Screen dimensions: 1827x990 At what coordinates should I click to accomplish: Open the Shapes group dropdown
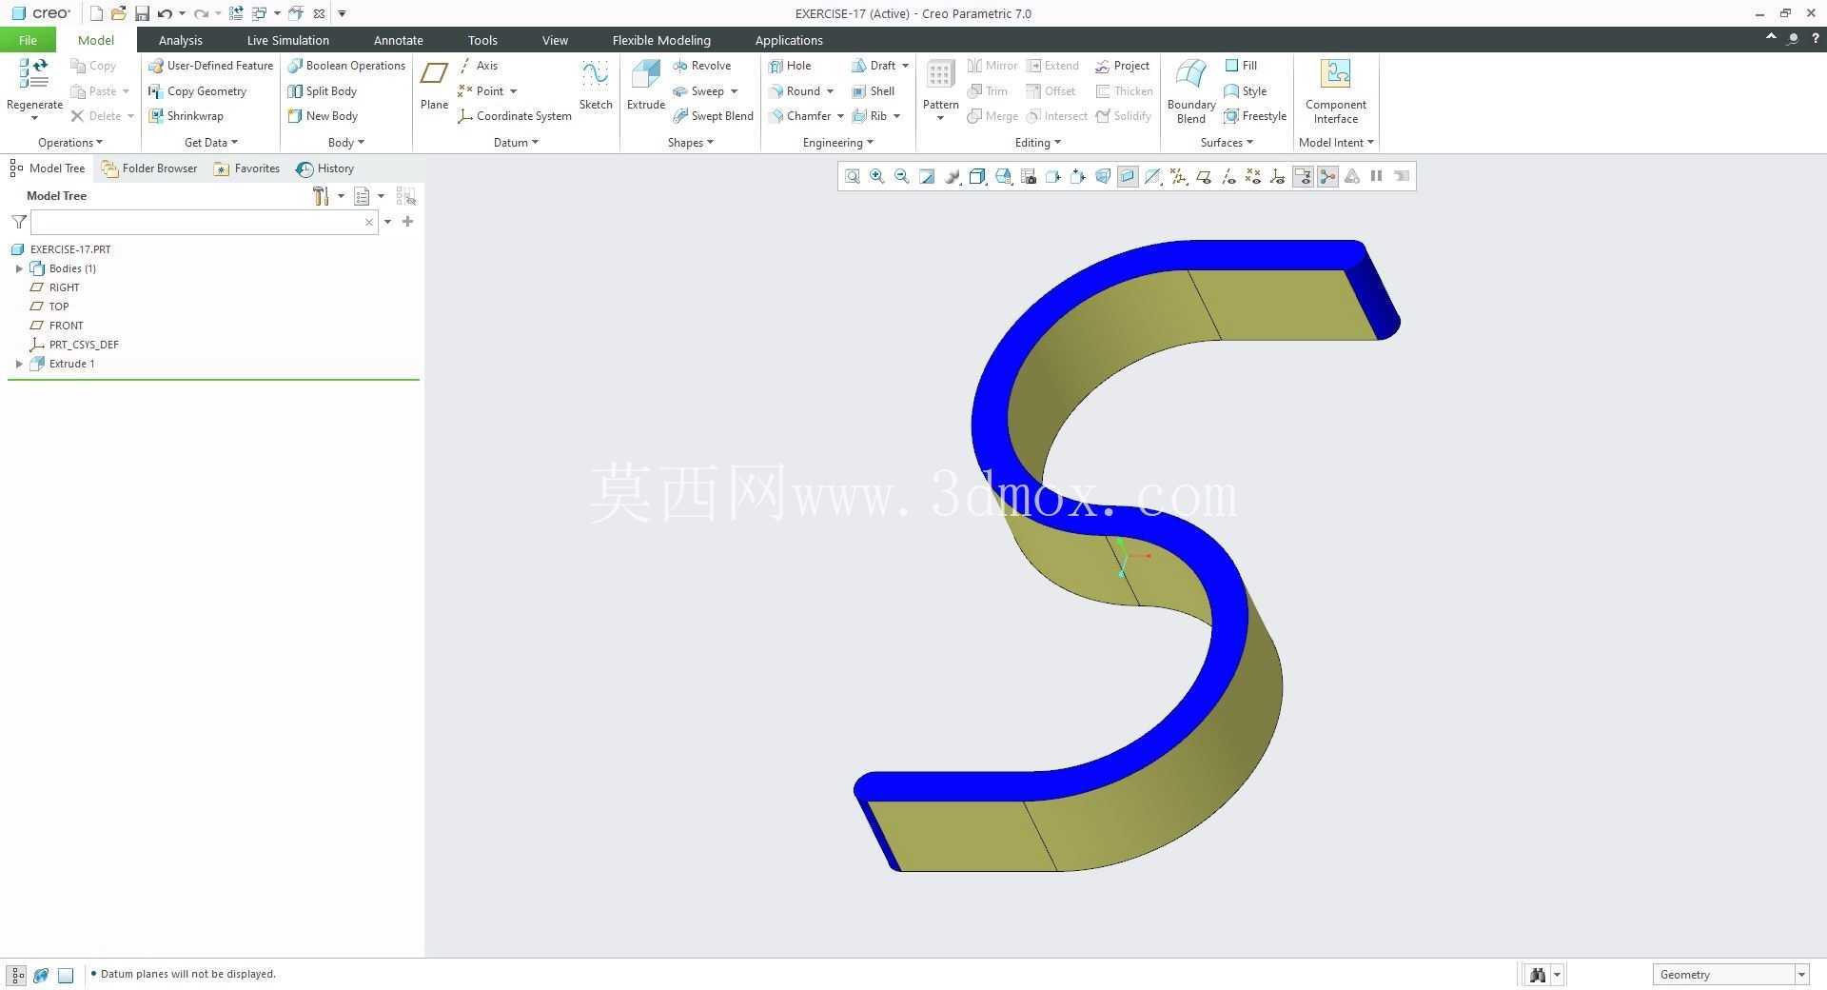tap(690, 143)
